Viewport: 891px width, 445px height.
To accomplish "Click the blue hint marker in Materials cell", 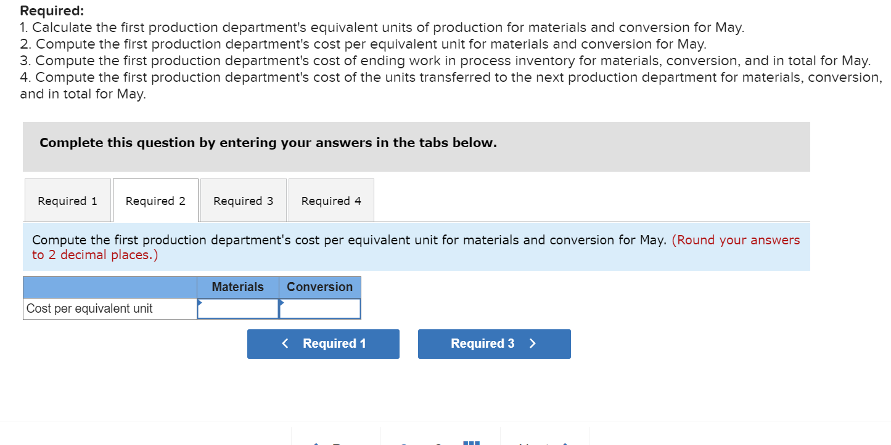I will click(x=200, y=302).
